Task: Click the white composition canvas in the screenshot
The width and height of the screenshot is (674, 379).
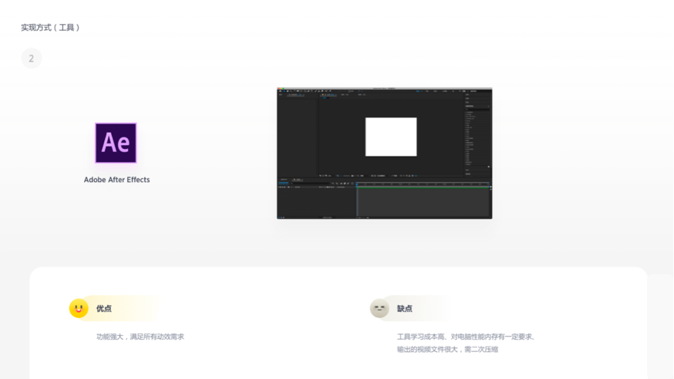Action: [391, 137]
